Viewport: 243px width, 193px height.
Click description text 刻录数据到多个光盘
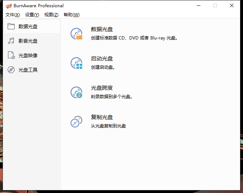(111, 97)
